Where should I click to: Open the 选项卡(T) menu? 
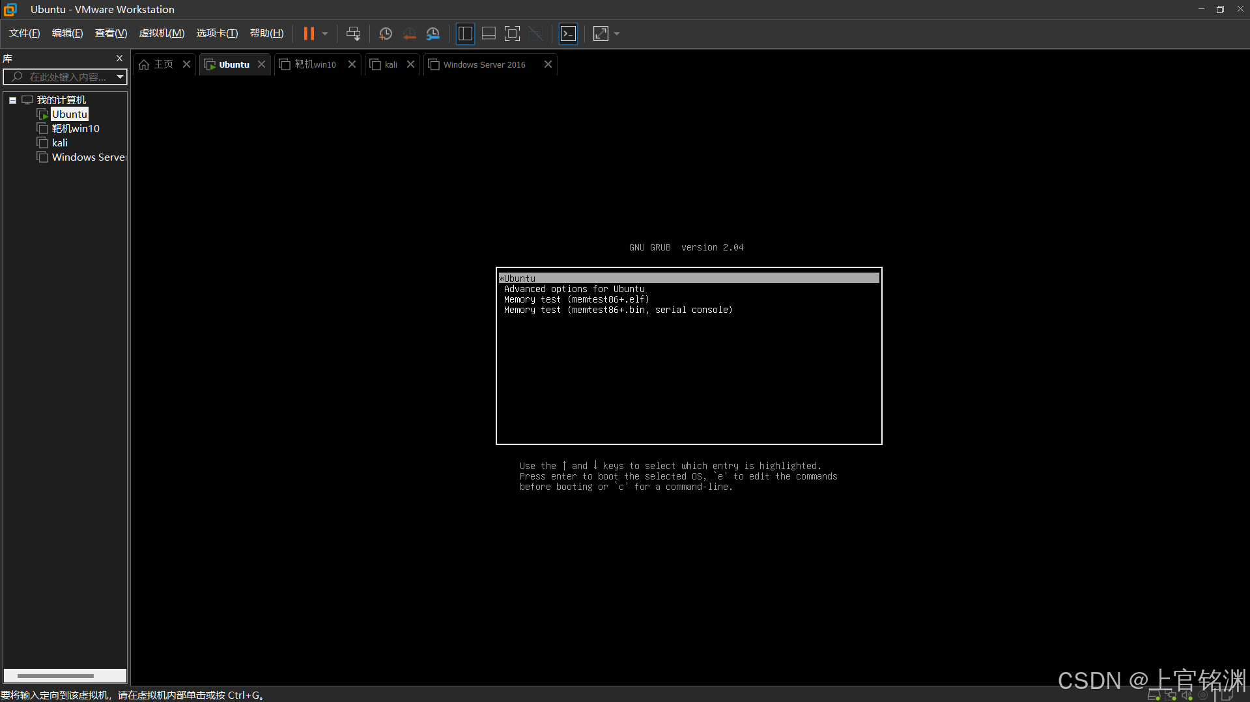tap(218, 33)
